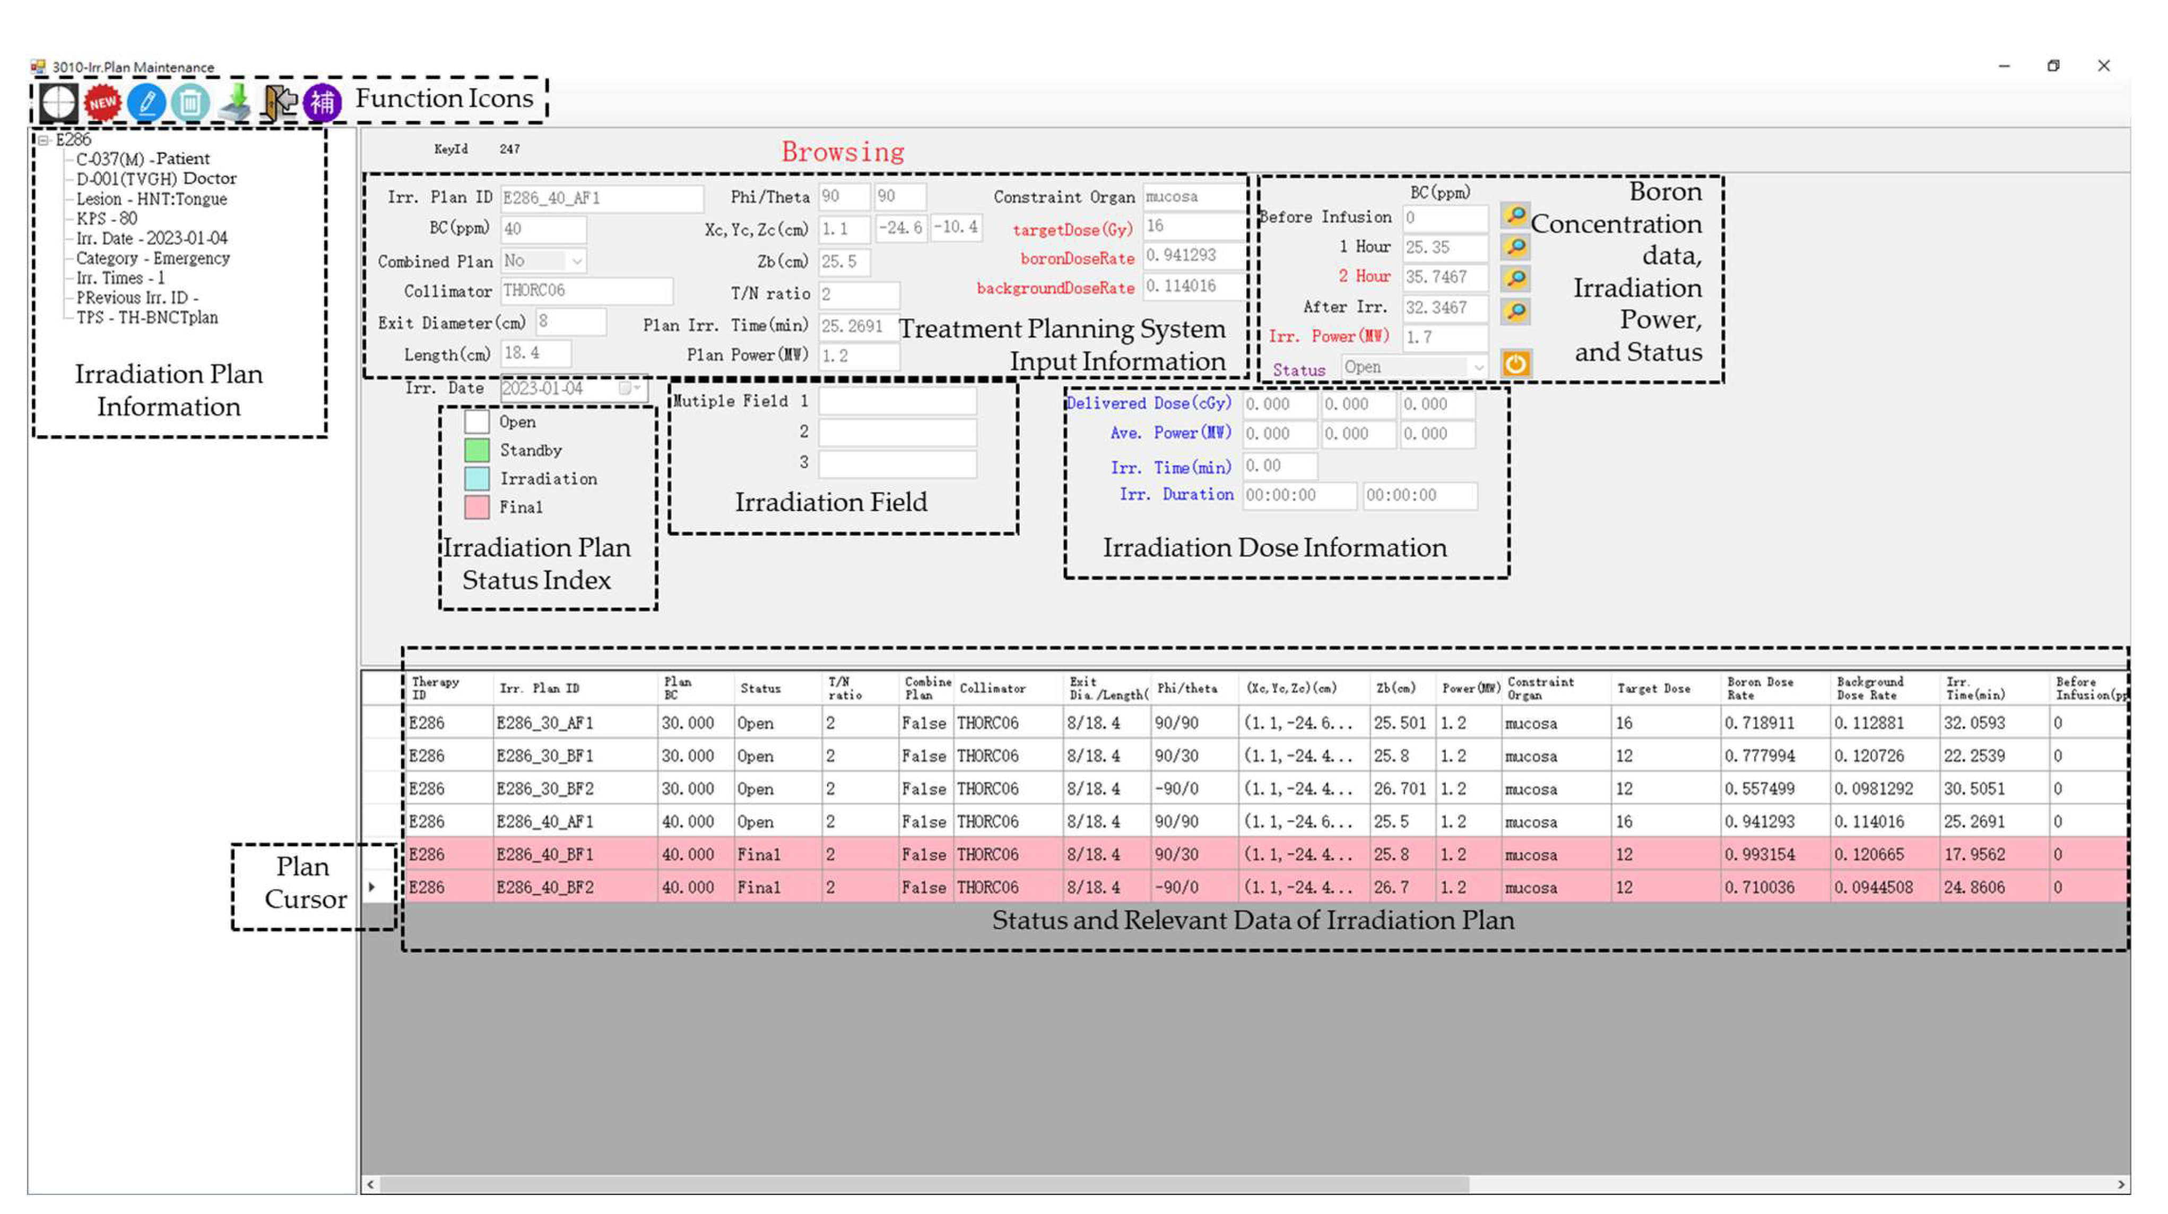Click the Multiple Field 1 input box

(897, 402)
